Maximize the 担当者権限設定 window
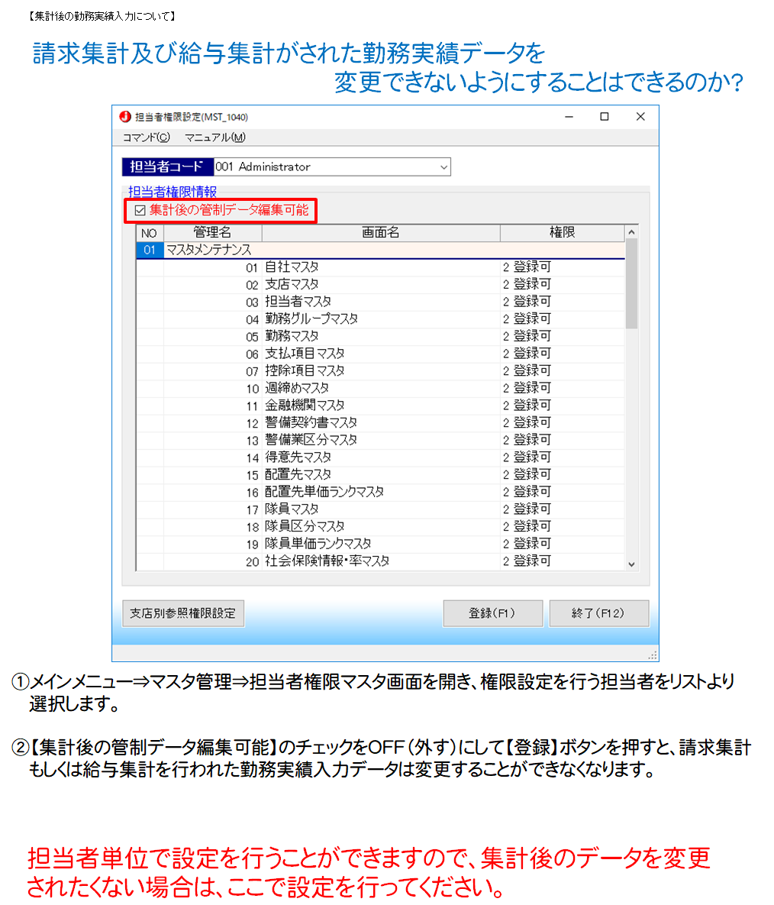This screenshot has height=905, width=774. (x=605, y=117)
